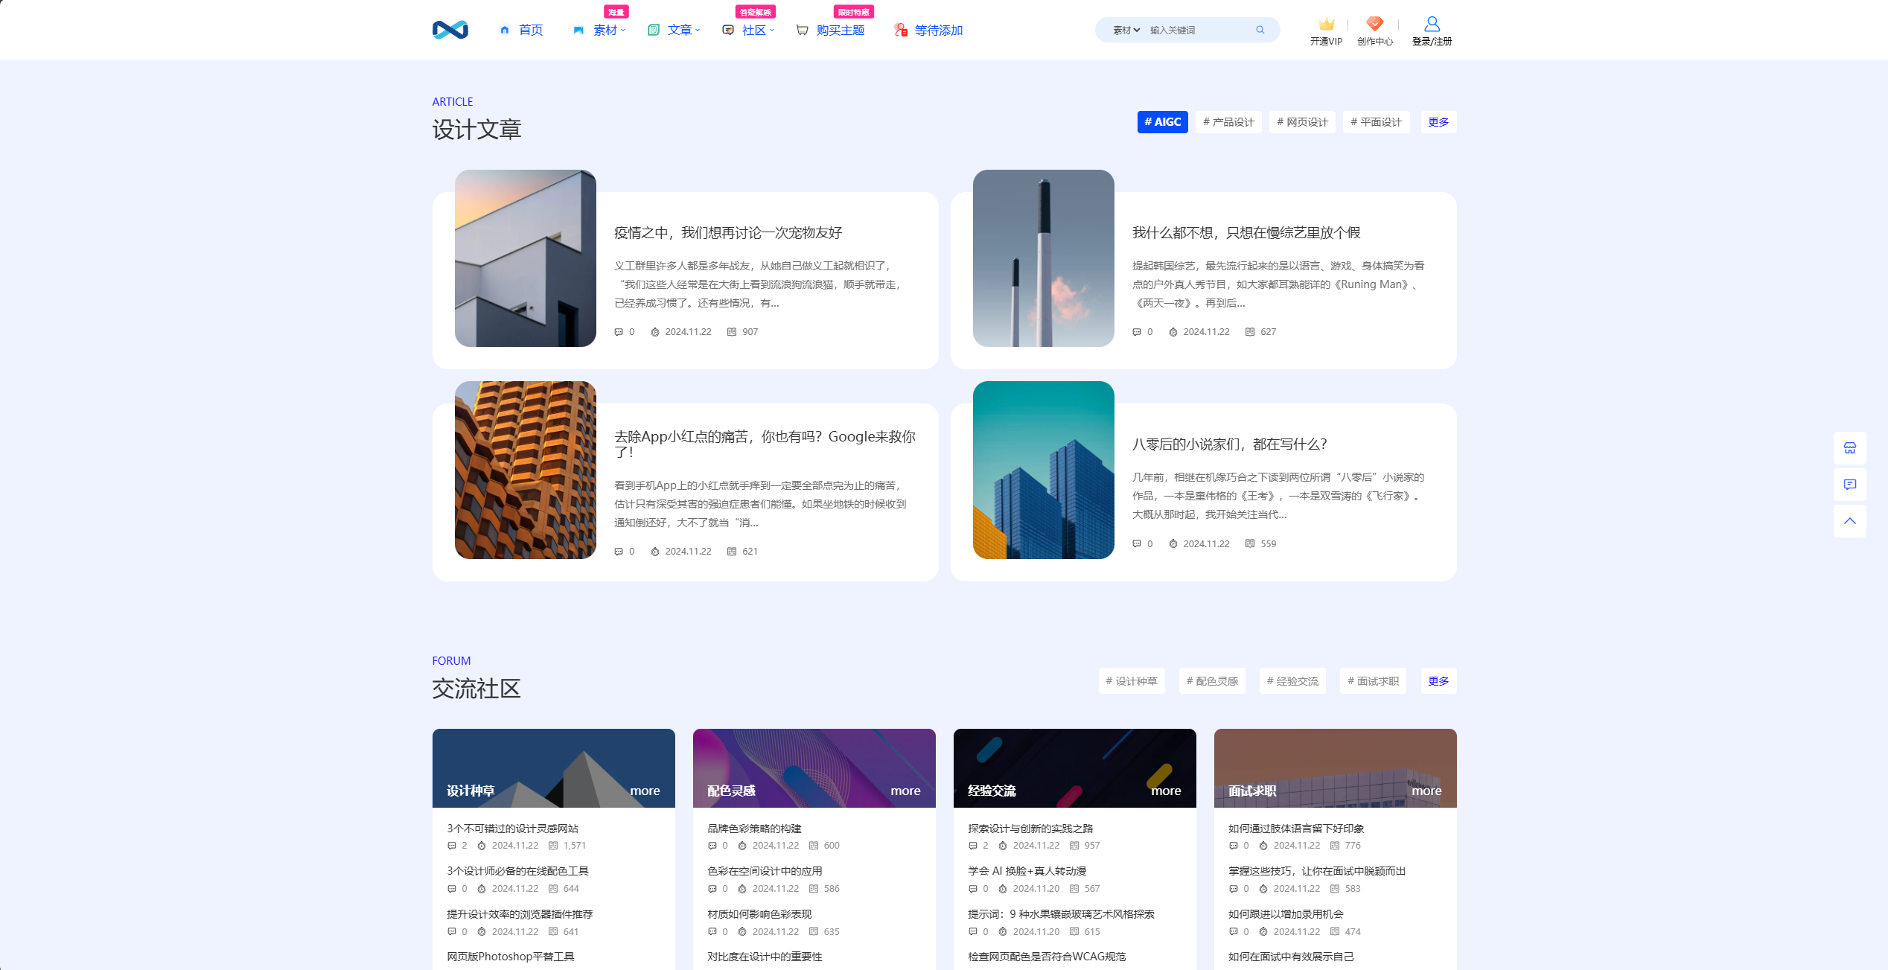Click the cart icon beside 购买主题
Image resolution: width=1888 pixels, height=970 pixels.
coord(802,30)
